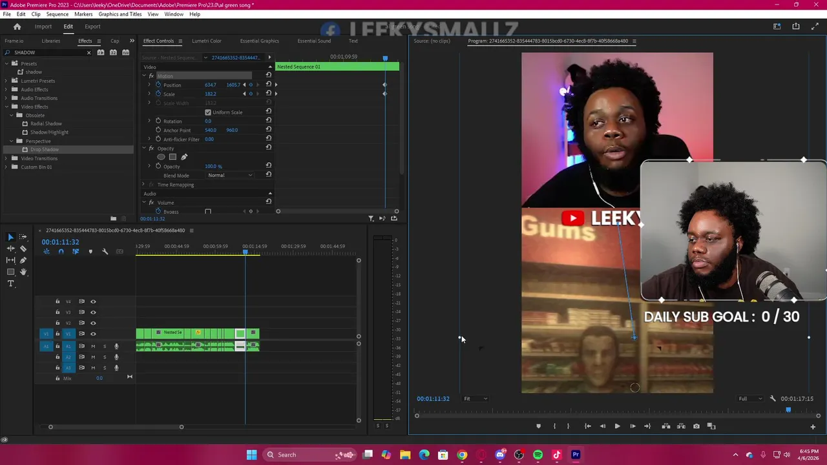
Task: Add marker in timeline header
Action: click(90, 251)
